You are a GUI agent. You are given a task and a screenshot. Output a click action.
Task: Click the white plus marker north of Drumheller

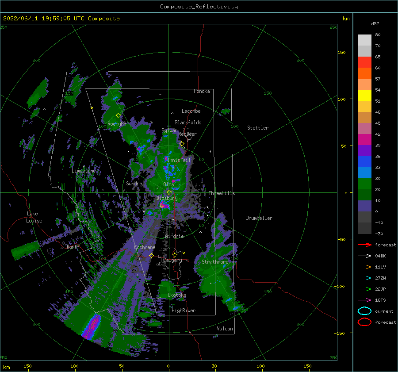coord(250,178)
